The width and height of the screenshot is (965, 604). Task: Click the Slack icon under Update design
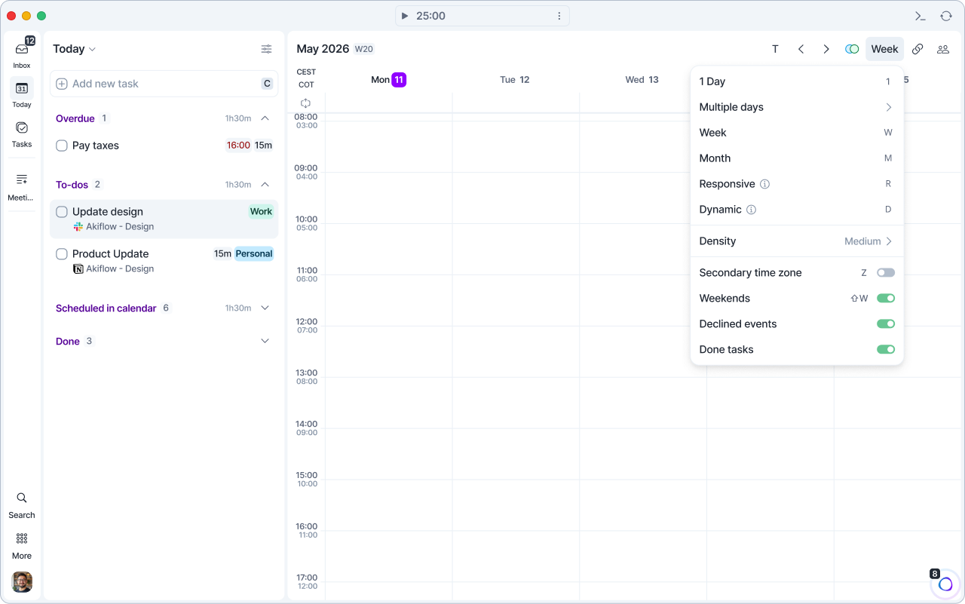[78, 226]
